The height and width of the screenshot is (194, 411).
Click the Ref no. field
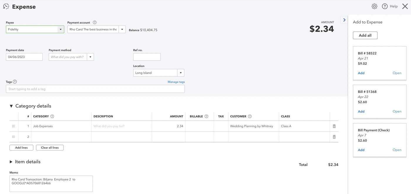147,57
